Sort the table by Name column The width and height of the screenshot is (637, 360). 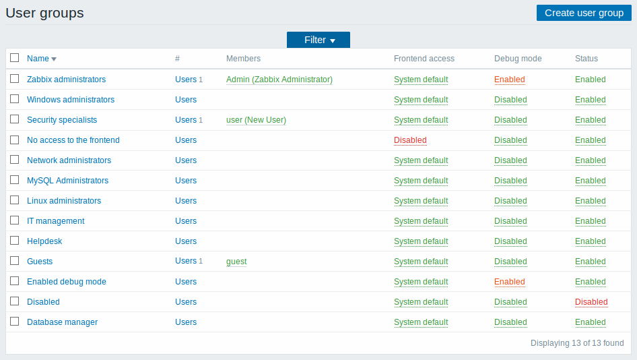(42, 59)
